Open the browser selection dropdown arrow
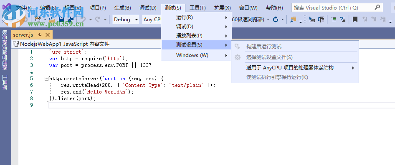 click(x=268, y=19)
